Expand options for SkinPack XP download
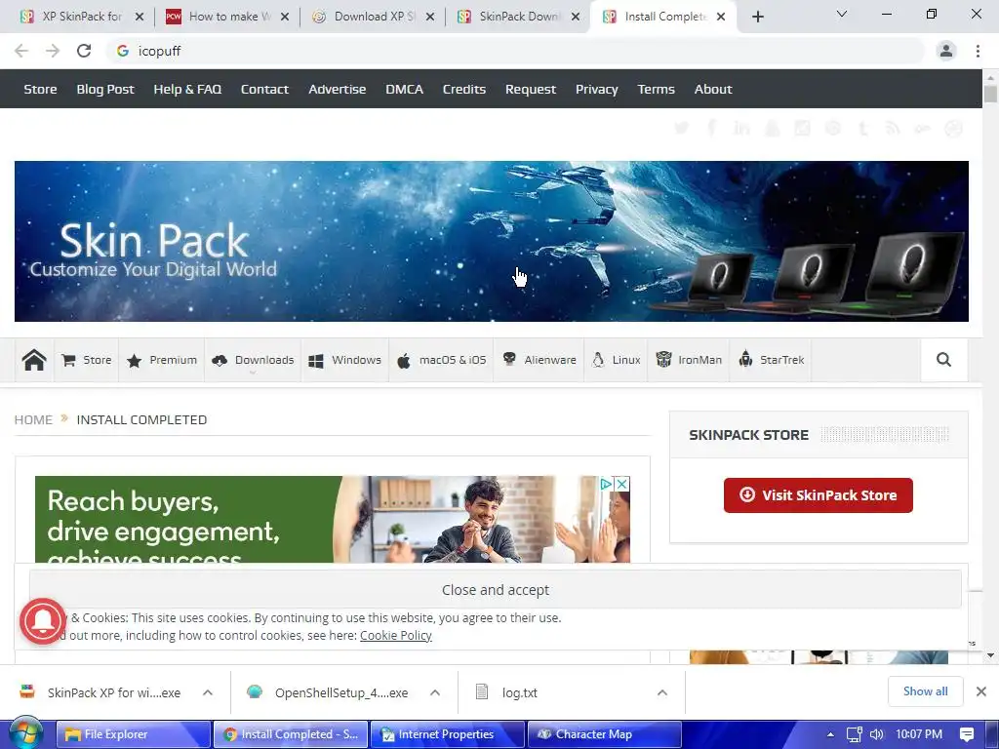The width and height of the screenshot is (999, 749). coord(208,692)
